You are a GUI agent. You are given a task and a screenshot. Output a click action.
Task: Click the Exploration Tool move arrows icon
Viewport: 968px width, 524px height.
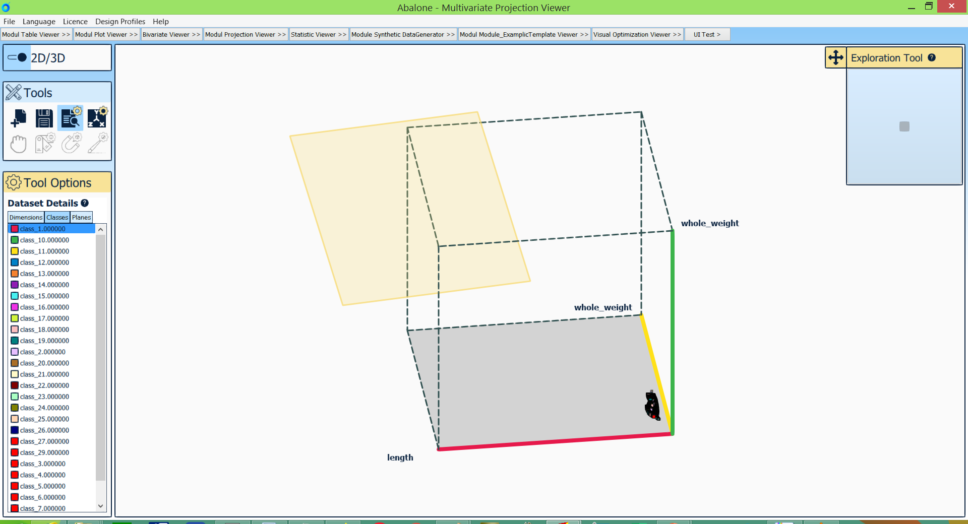pos(835,57)
